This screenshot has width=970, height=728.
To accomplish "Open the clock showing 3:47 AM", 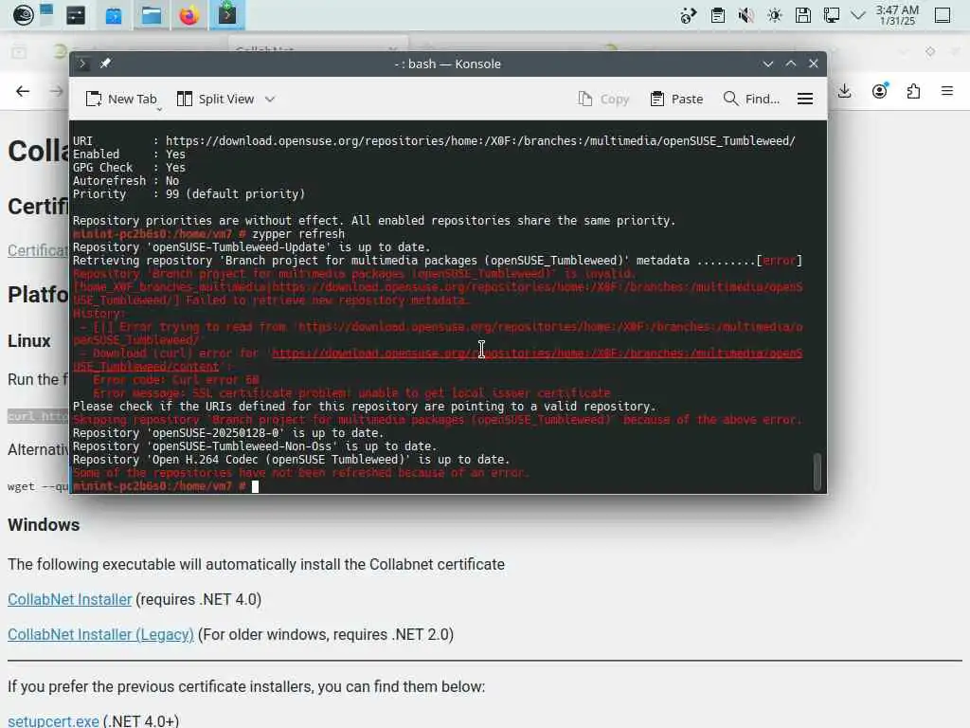I will (x=897, y=15).
